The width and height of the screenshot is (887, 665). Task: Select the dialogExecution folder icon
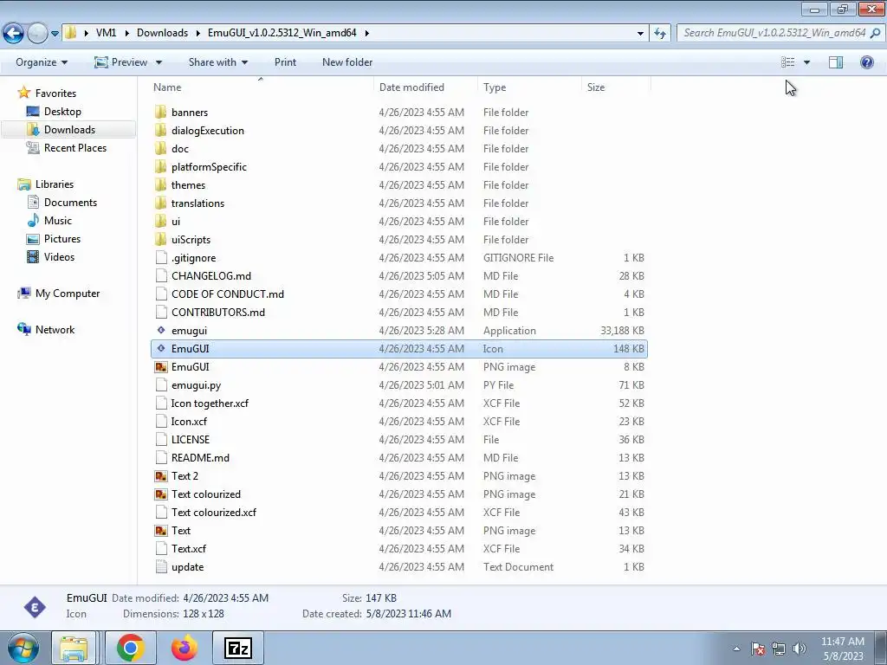tap(160, 130)
